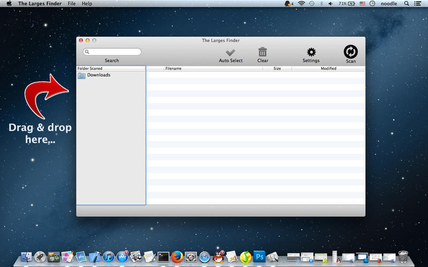
Task: Open the Trash in the dock
Action: tap(403, 257)
